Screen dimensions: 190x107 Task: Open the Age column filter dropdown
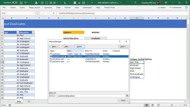pos(18,32)
